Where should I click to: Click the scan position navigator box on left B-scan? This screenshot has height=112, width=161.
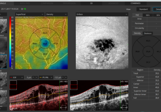(x=13, y=85)
